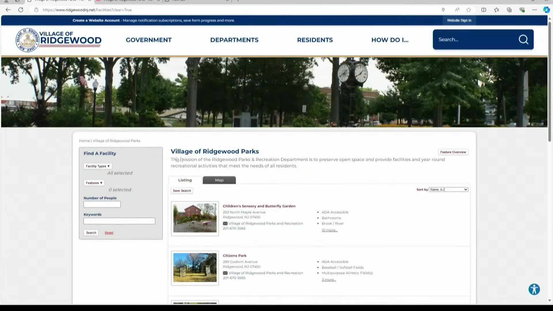Open the HOW DO I... menu
Viewport: 553px width, 311px height.
pyautogui.click(x=390, y=40)
